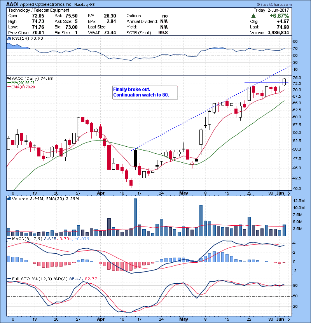Click the MA(20) 66.07 legend text

(x=23, y=83)
